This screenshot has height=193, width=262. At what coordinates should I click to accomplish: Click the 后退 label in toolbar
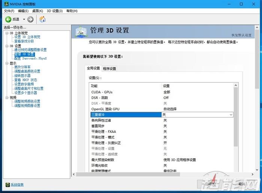pyautogui.click(x=16, y=19)
